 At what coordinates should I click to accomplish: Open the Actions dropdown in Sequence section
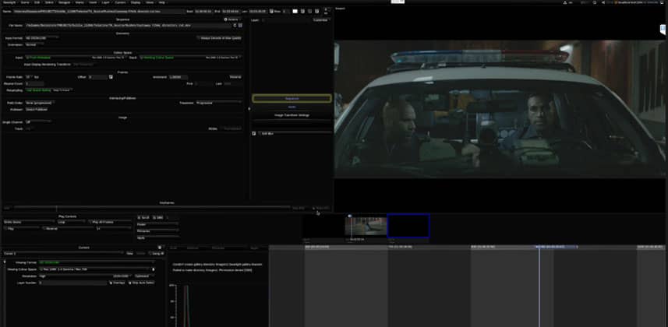click(232, 19)
